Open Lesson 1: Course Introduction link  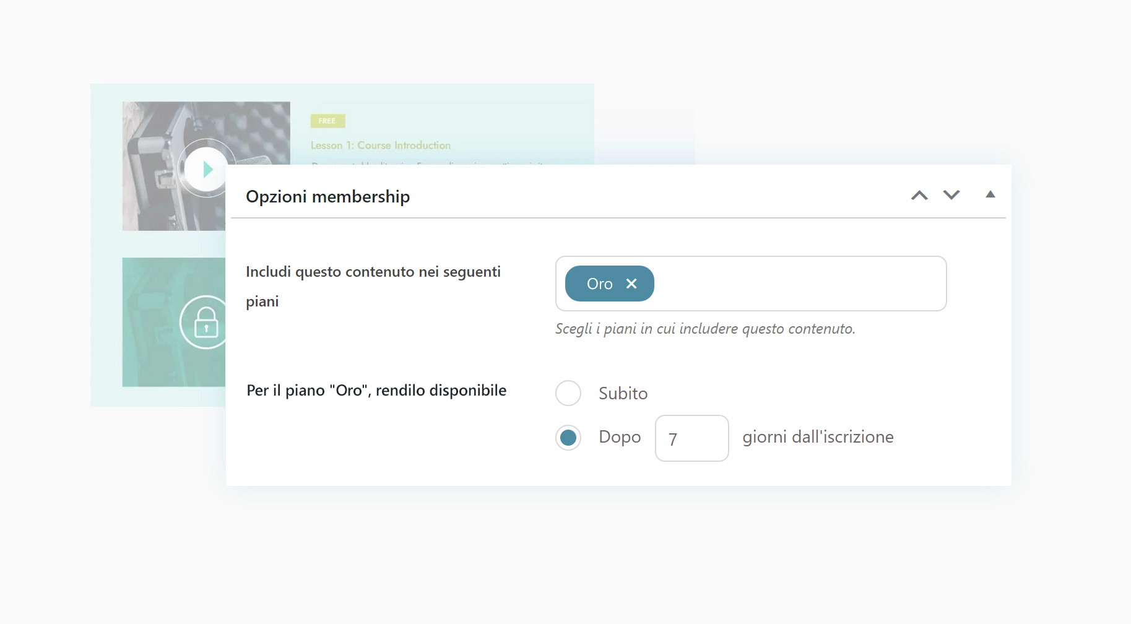coord(381,145)
